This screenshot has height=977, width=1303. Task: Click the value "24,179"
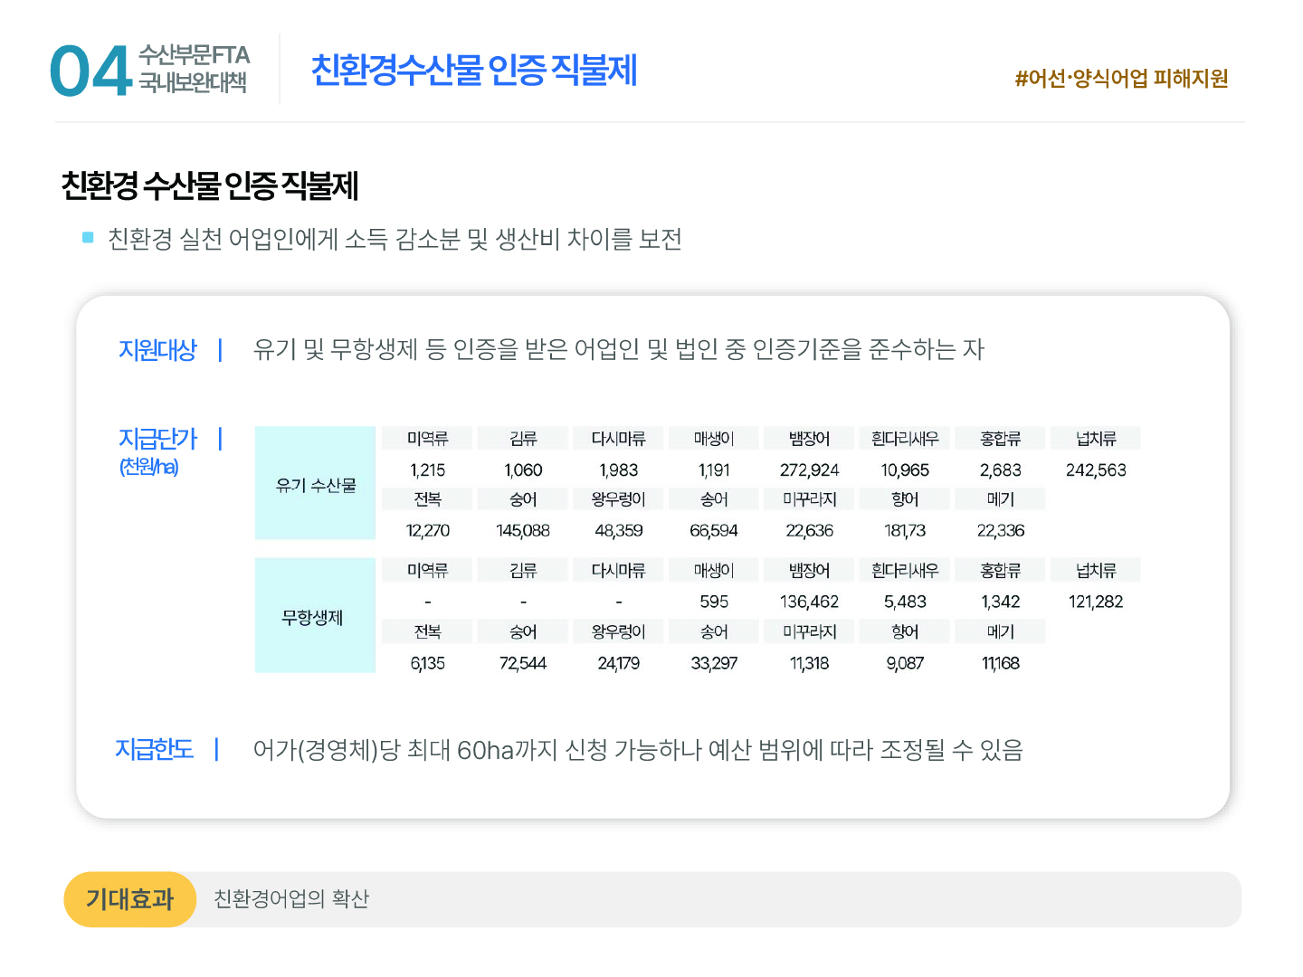[x=619, y=663]
